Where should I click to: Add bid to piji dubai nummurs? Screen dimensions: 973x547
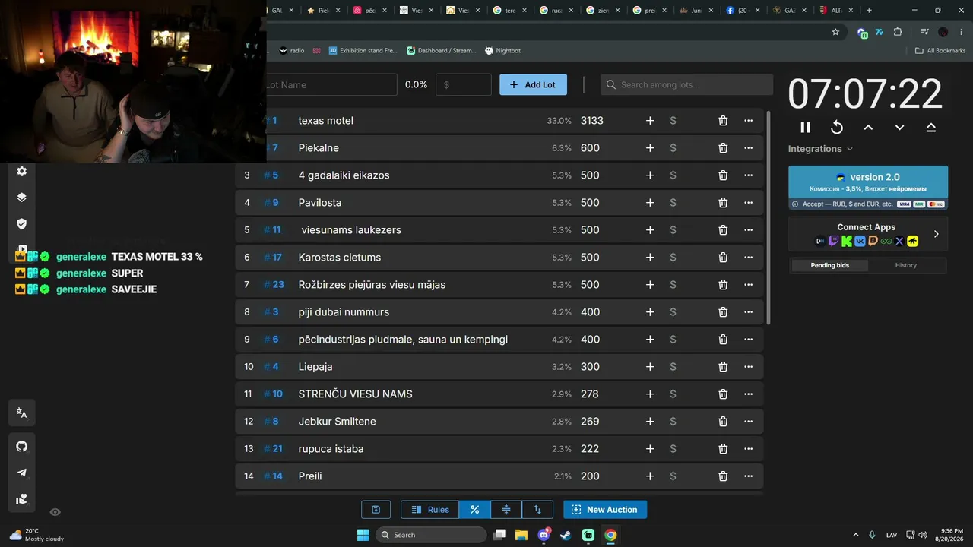pos(650,312)
